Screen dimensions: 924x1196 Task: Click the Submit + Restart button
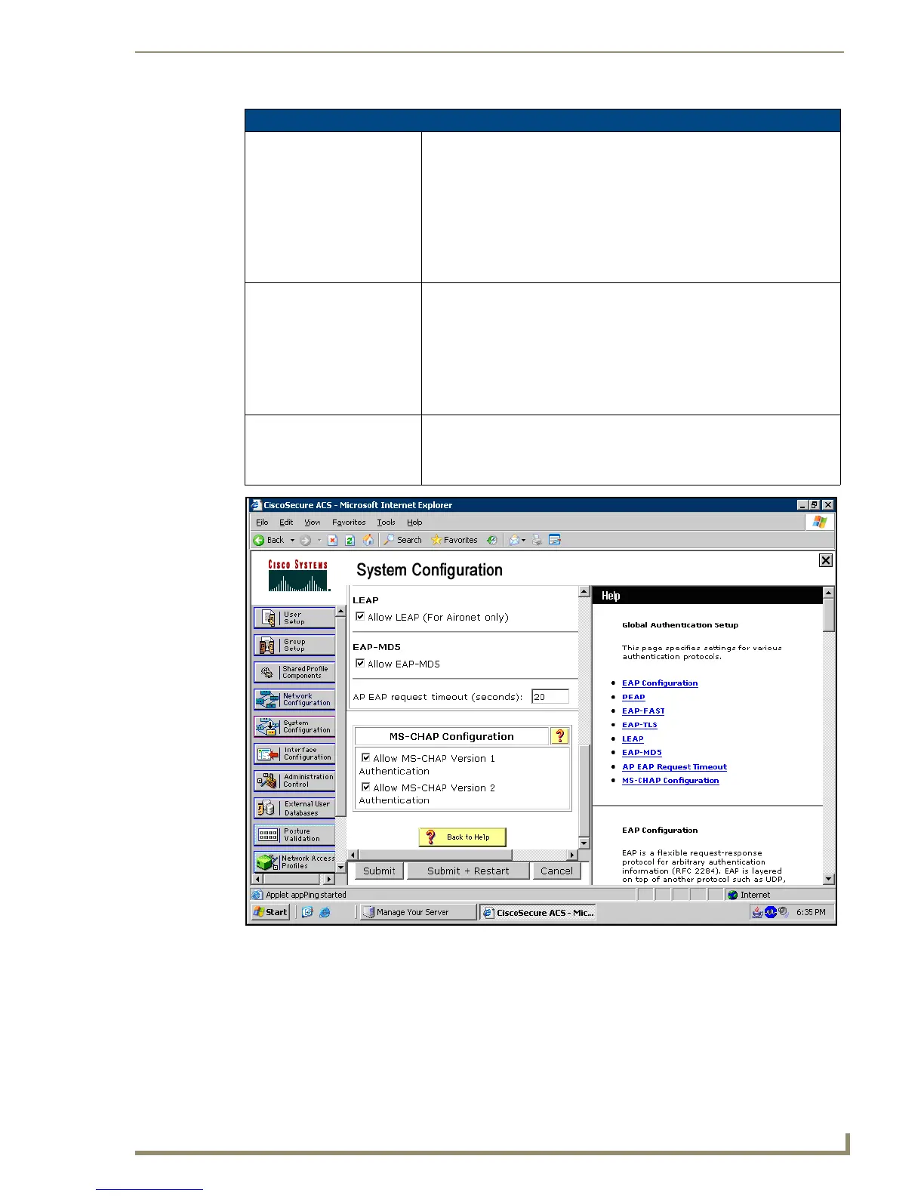pyautogui.click(x=468, y=871)
